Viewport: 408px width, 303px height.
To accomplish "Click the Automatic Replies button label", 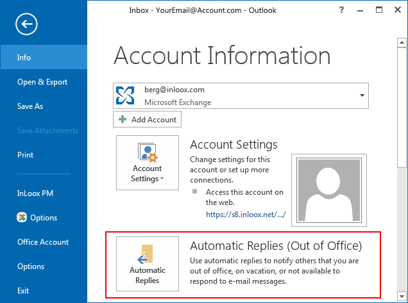I will pos(148,275).
